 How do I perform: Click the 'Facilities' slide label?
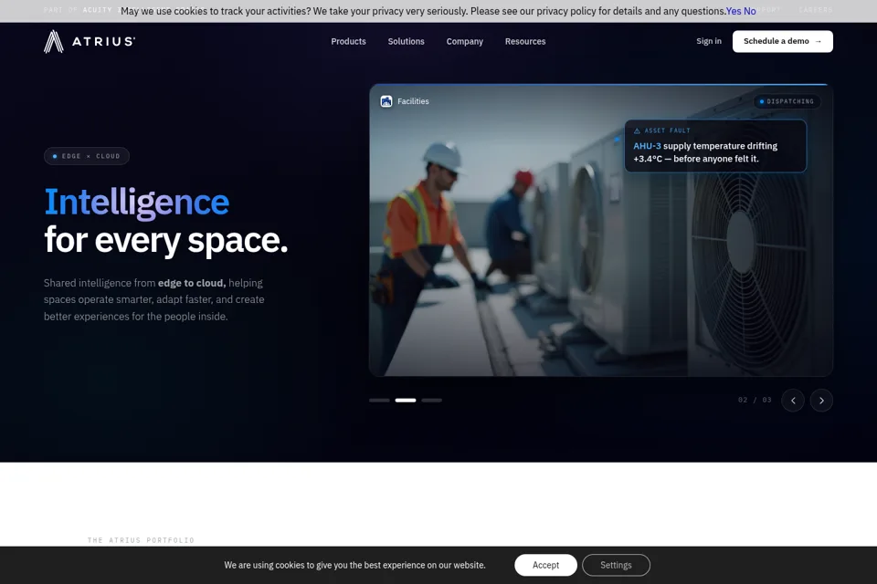(x=413, y=101)
